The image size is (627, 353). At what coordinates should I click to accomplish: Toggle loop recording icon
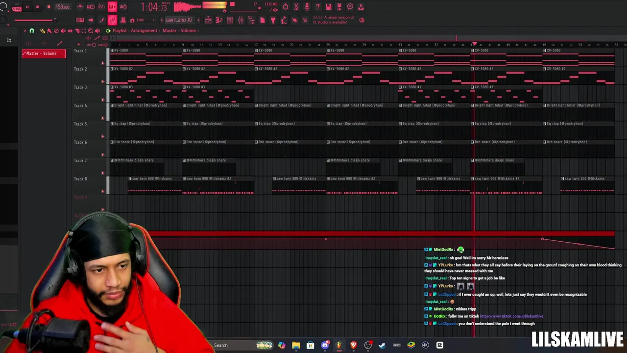tap(123, 6)
